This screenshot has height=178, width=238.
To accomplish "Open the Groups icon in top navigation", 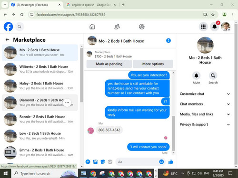I will tap(142, 27).
